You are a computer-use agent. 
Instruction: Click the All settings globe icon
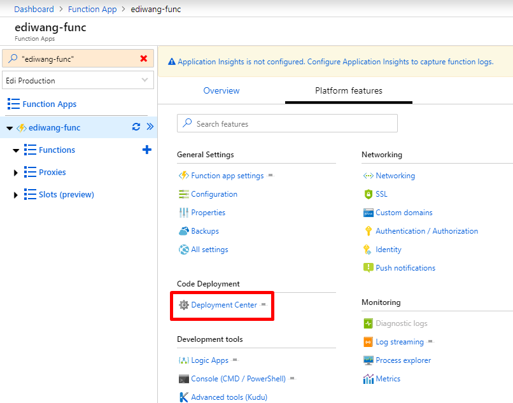click(x=184, y=250)
